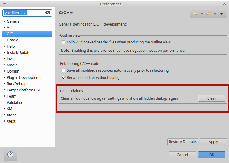Expand the General preferences category
The image size is (229, 163).
click(4, 21)
